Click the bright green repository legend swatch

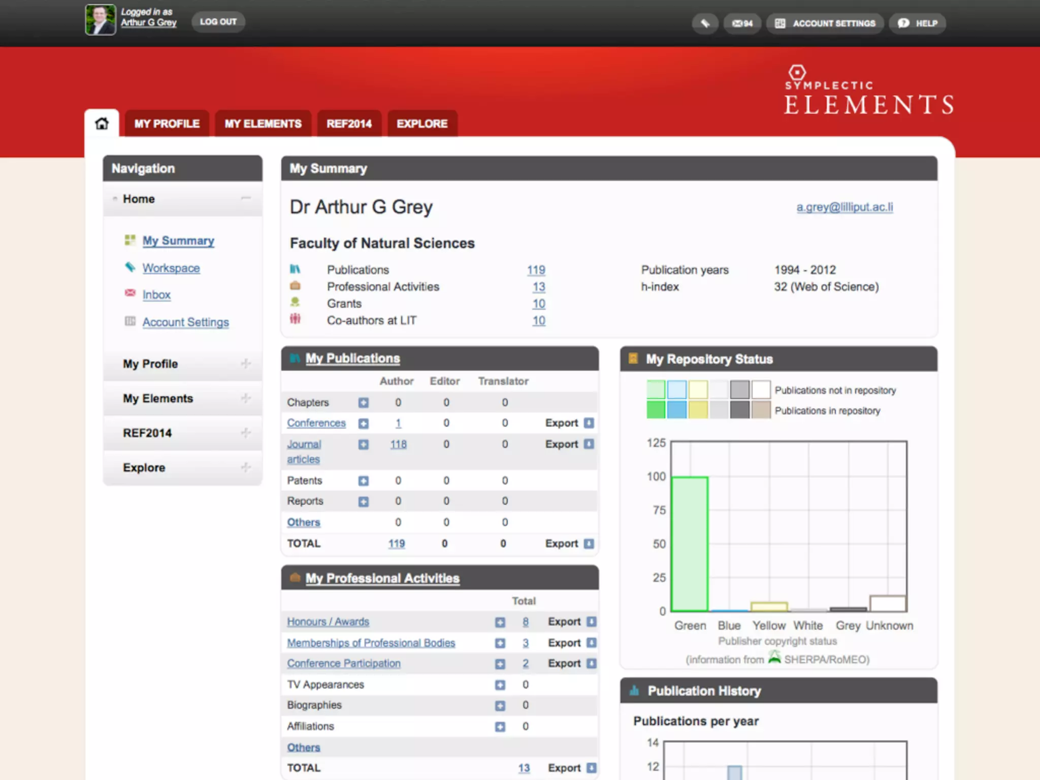pyautogui.click(x=656, y=410)
